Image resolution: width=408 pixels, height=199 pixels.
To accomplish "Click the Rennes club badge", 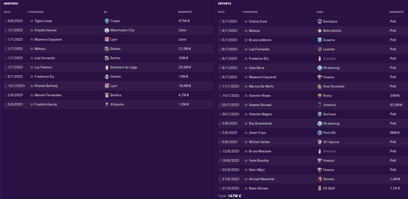I will click(x=320, y=179).
